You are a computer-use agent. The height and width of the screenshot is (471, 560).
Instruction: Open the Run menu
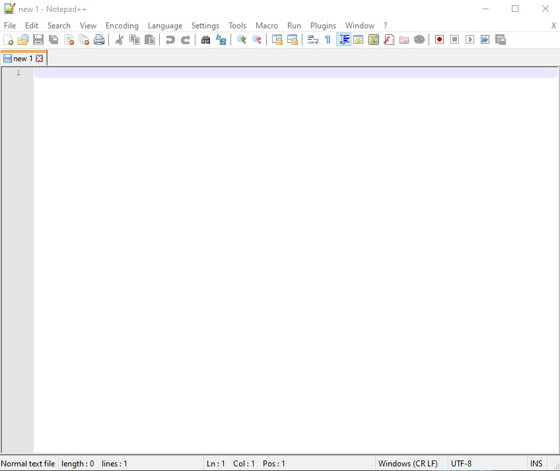(294, 26)
